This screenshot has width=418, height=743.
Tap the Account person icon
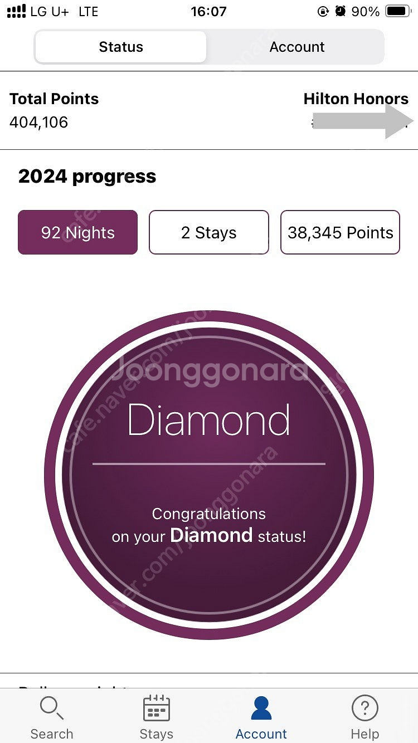pyautogui.click(x=261, y=708)
